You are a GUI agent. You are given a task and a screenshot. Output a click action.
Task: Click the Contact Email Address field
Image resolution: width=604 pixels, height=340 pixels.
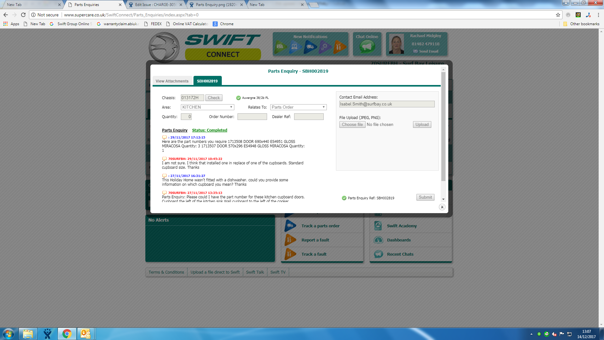click(x=387, y=104)
